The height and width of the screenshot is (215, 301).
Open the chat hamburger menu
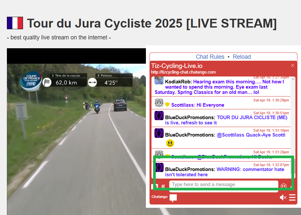[292, 197]
